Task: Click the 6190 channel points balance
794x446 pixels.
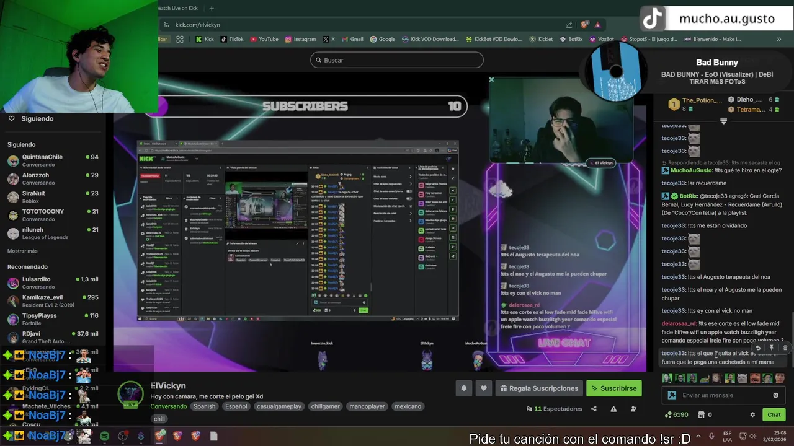Action: pos(676,415)
